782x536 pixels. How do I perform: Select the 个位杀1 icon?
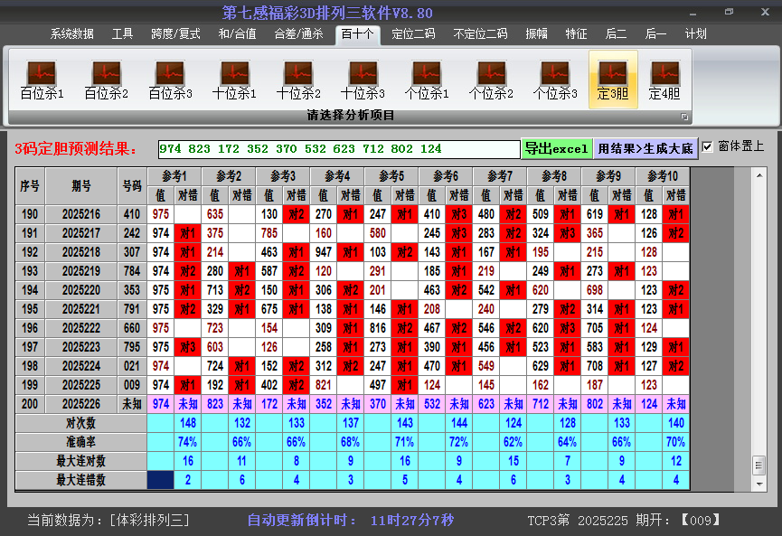[427, 80]
